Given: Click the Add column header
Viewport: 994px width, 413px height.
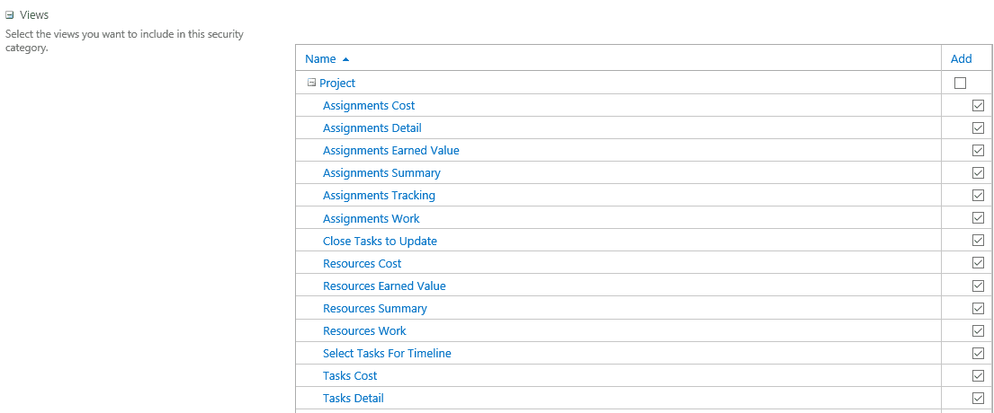Looking at the screenshot, I should [961, 59].
